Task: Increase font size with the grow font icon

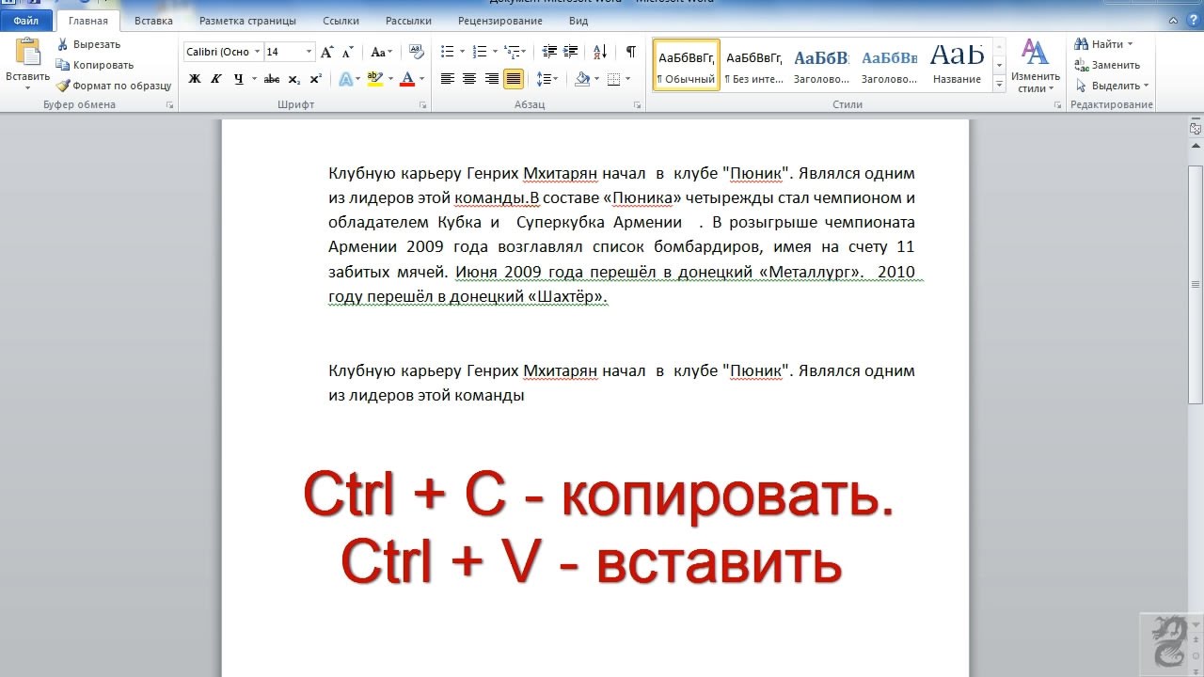Action: (327, 52)
